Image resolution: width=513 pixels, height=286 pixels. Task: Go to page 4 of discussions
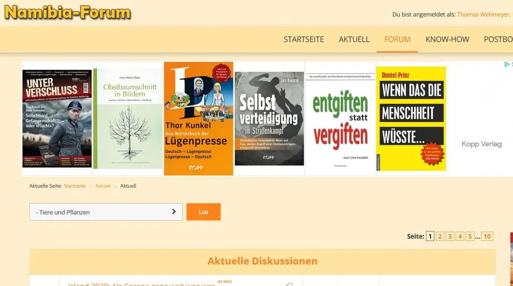(460, 236)
